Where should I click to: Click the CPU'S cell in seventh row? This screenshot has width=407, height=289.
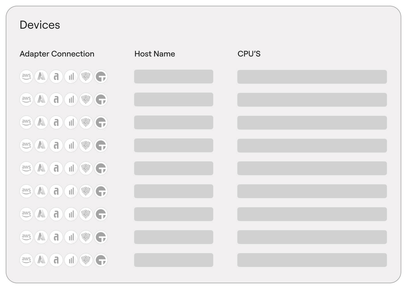point(312,214)
